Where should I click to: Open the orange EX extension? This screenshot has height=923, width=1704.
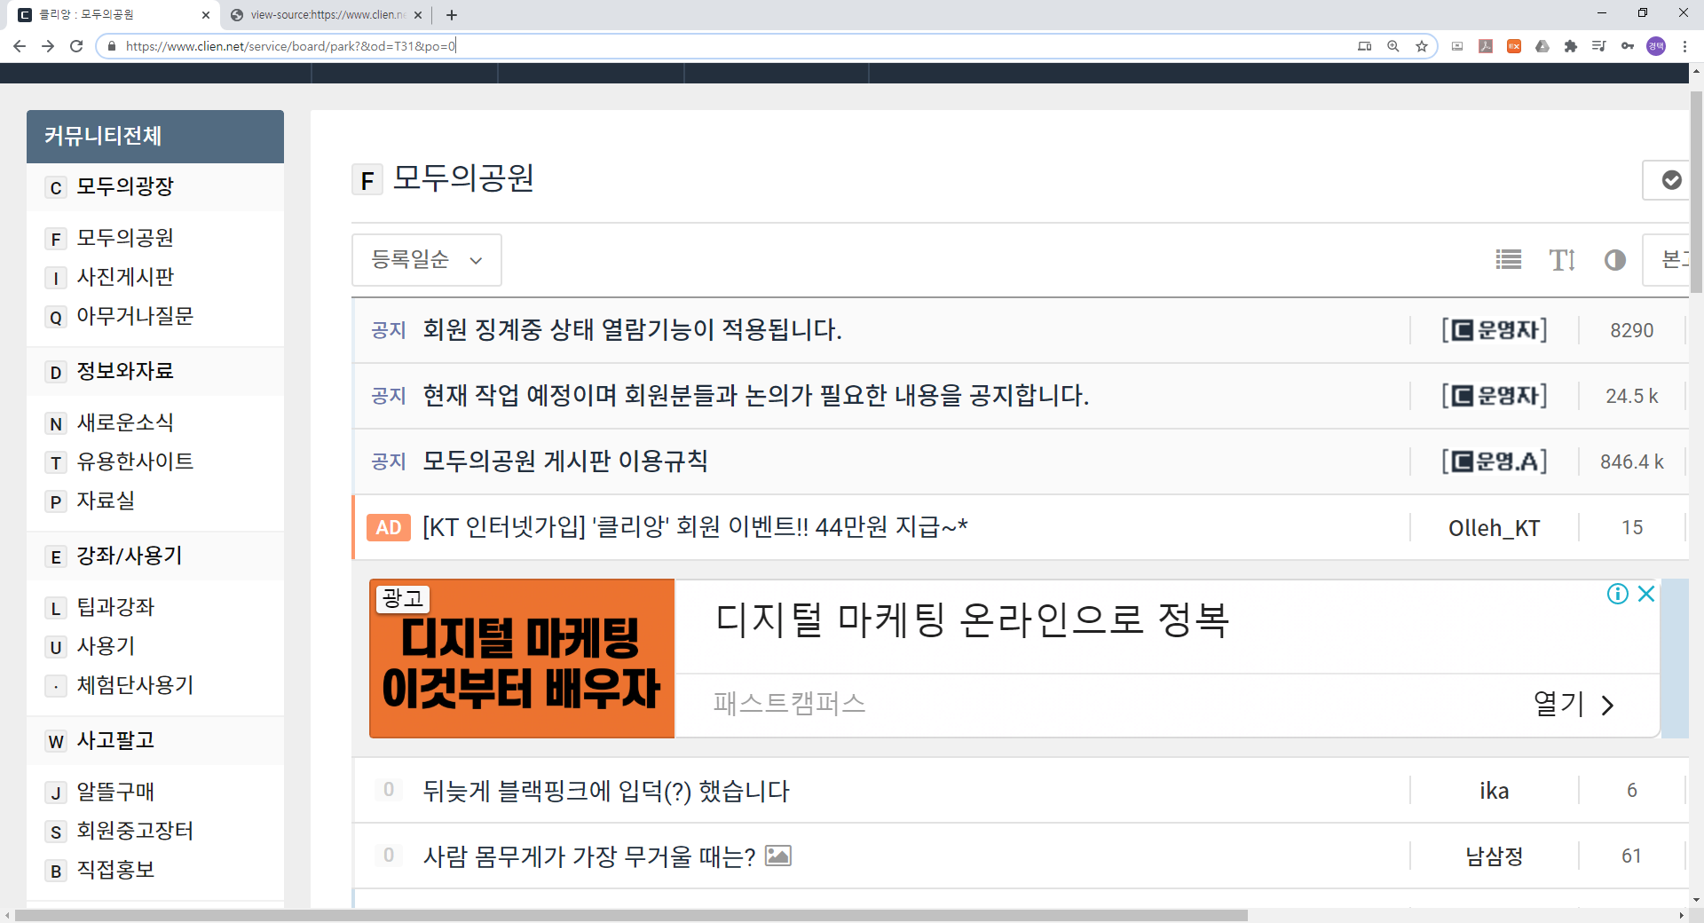tap(1514, 46)
